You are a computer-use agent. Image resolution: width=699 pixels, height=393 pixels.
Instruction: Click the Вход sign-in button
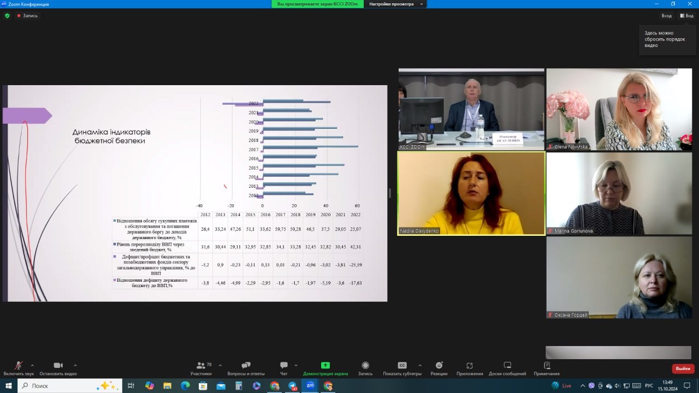point(666,16)
